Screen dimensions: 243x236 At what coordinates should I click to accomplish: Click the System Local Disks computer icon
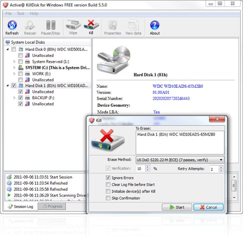7,42
